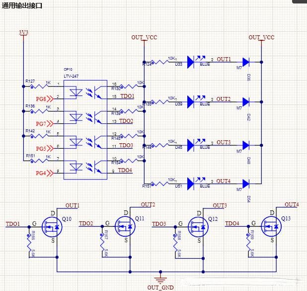Select the Q11 MOSFET symbol
Image resolution: width=307 pixels, height=291 pixels.
coord(125,226)
